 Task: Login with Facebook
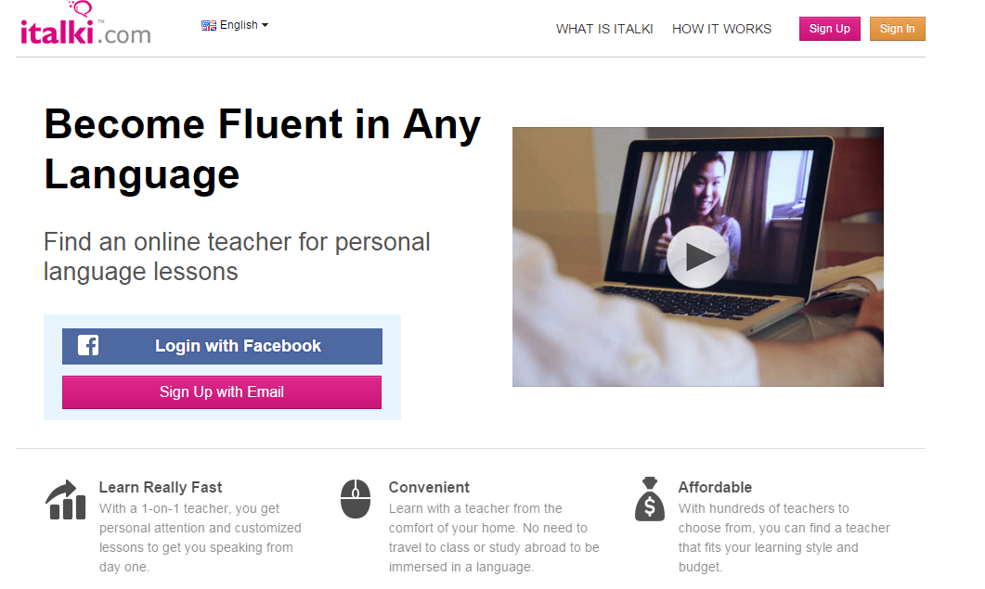click(222, 346)
